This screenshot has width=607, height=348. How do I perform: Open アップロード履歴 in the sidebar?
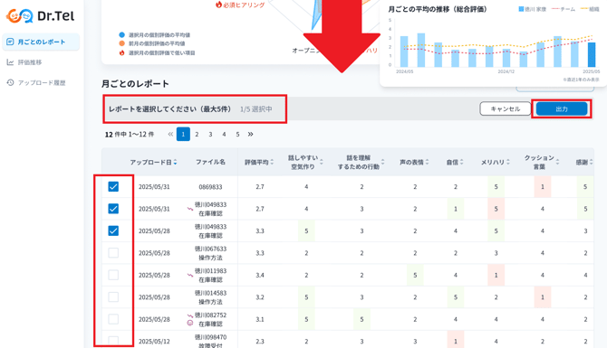pyautogui.click(x=42, y=82)
